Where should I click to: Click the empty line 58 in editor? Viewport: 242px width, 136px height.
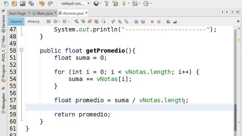tap(129, 107)
